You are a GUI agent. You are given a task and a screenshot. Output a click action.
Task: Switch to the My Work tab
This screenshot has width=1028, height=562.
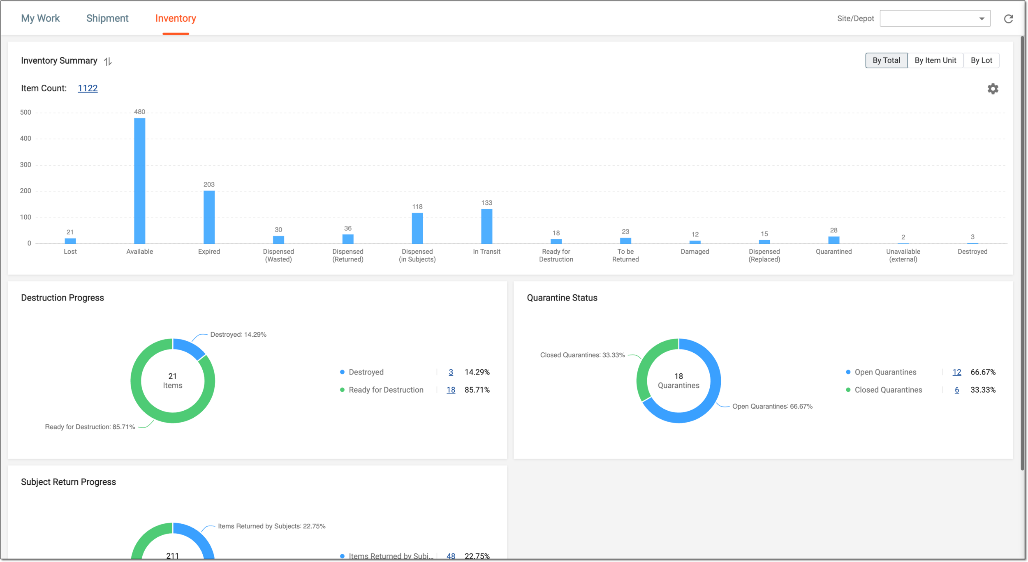(40, 19)
